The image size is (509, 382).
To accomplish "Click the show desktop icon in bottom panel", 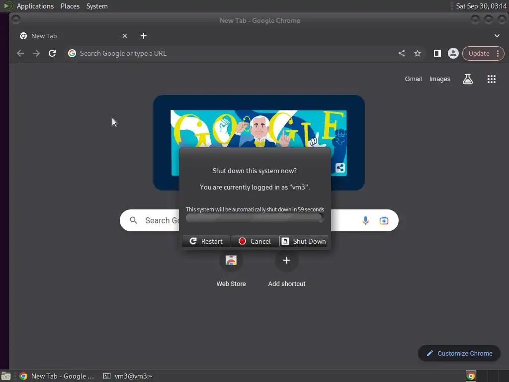I will (x=6, y=376).
